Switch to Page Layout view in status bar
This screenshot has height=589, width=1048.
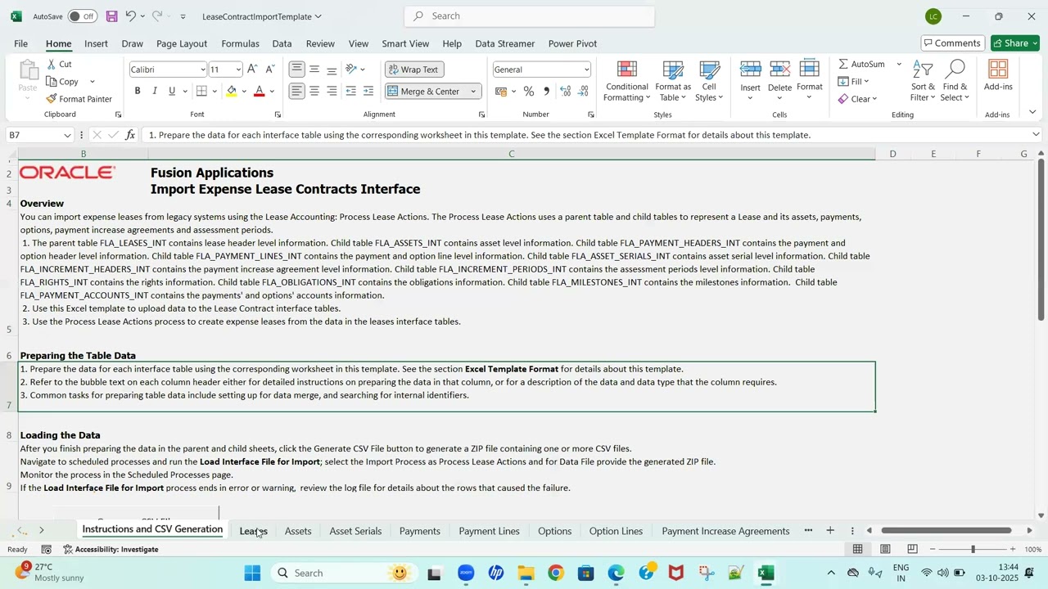tap(885, 549)
